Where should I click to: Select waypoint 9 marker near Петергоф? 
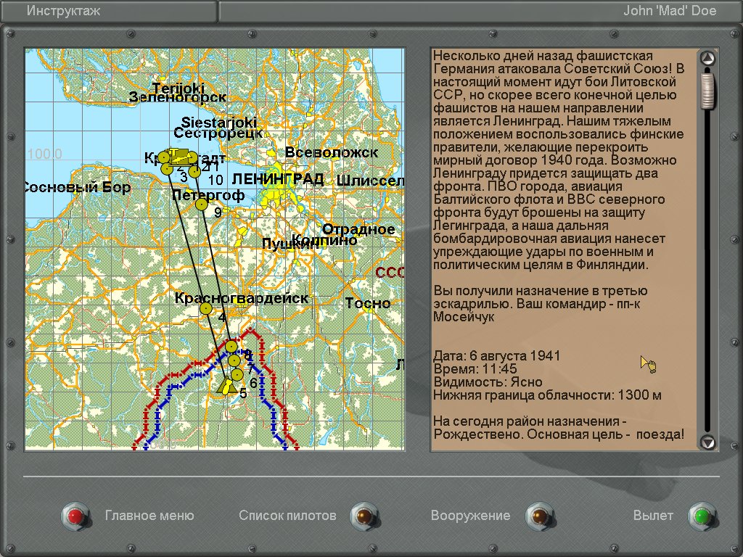pyautogui.click(x=202, y=205)
